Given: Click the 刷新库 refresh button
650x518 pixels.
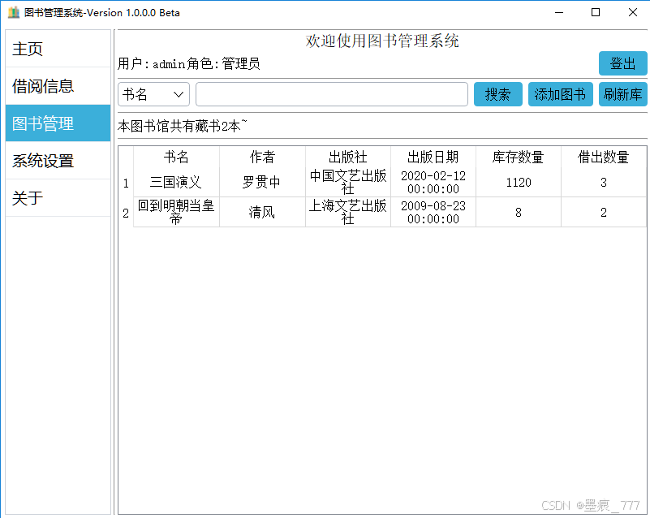Looking at the screenshot, I should click(x=622, y=94).
